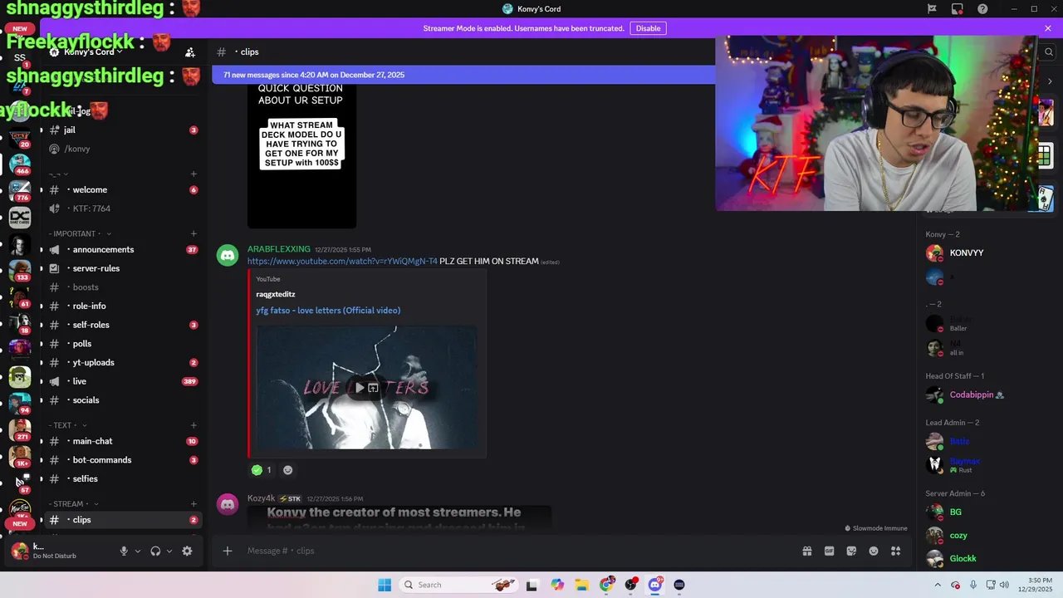Viewport: 1063px width, 598px height.
Task: Collapse the TEXT category
Action: [68, 425]
